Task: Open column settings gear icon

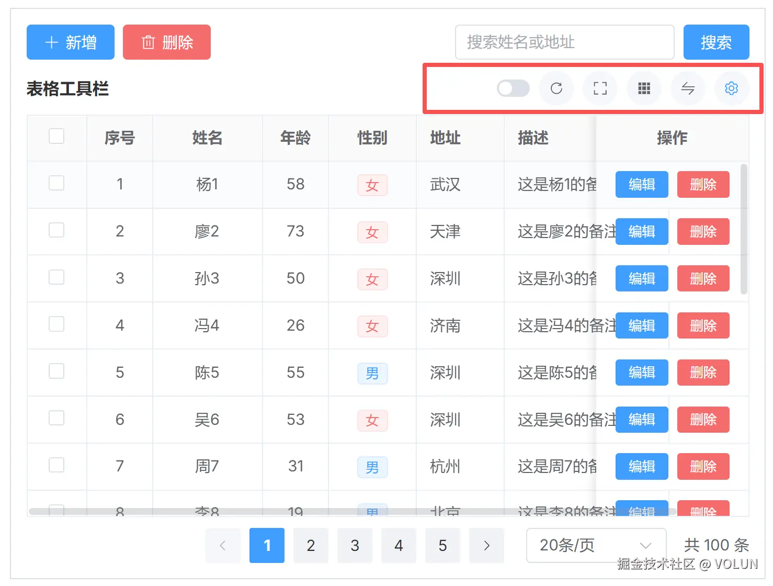Action: [732, 88]
